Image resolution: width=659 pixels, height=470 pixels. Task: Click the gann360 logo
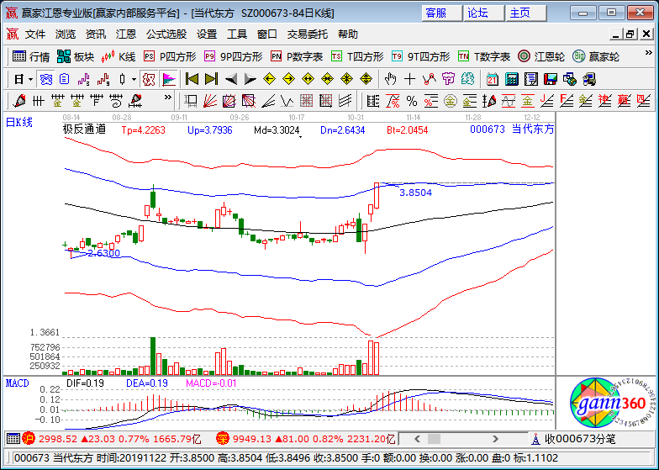coord(610,404)
